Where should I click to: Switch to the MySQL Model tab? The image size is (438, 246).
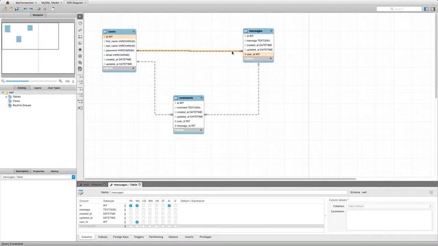(x=50, y=3)
